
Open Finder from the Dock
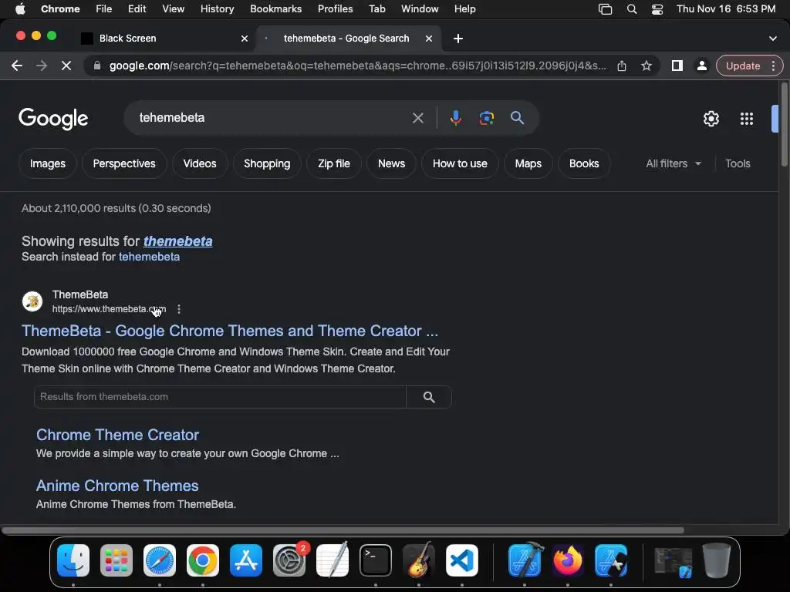click(73, 560)
